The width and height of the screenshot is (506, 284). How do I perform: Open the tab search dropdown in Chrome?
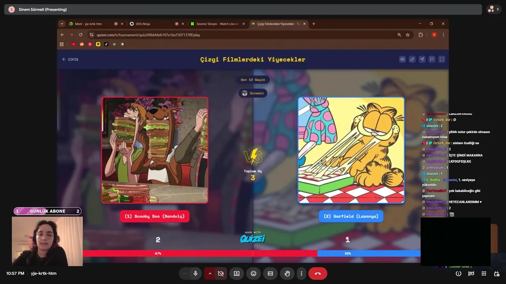click(62, 24)
